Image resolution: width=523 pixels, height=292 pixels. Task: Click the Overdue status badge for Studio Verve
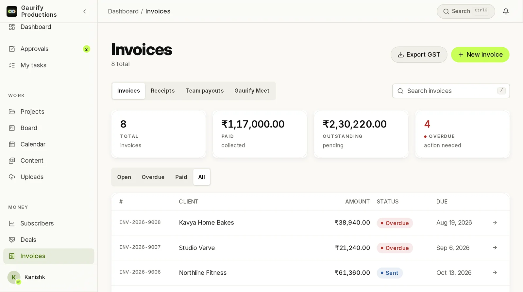point(395,248)
